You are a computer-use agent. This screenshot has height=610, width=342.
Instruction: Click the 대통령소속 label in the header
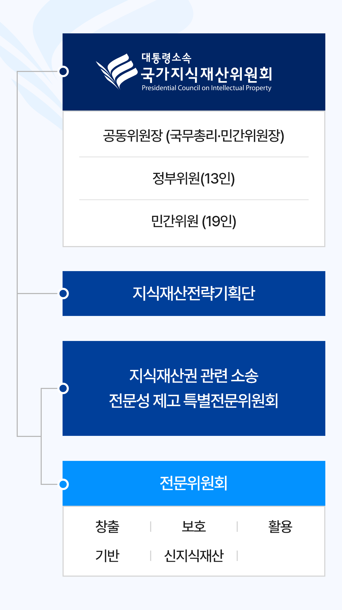(x=166, y=58)
